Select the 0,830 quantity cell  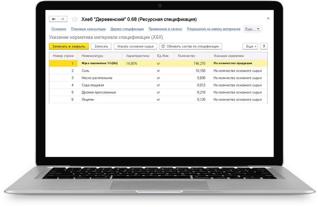tap(192, 78)
